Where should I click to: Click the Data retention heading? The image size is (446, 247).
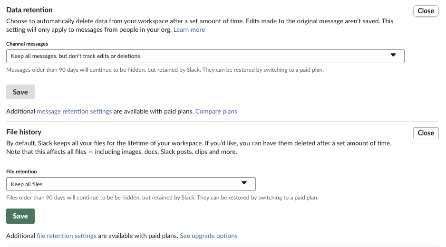pos(29,10)
